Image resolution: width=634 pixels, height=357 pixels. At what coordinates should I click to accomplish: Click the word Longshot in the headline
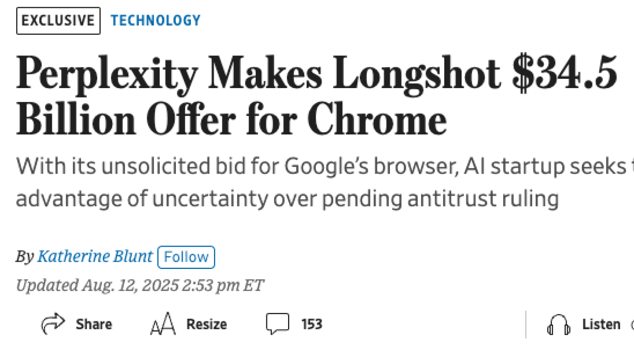click(x=416, y=74)
